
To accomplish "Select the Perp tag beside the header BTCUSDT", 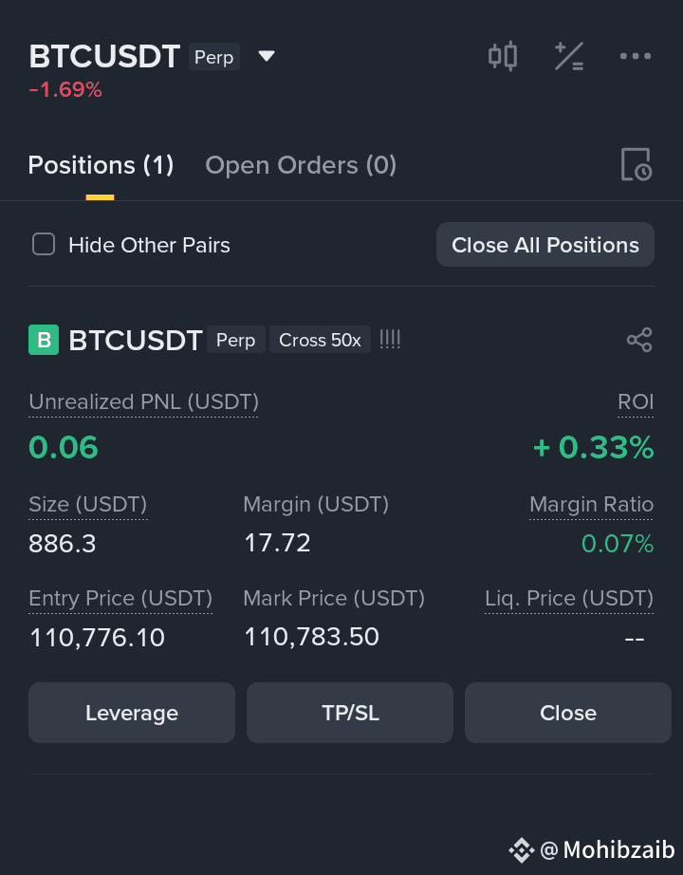I will [214, 57].
